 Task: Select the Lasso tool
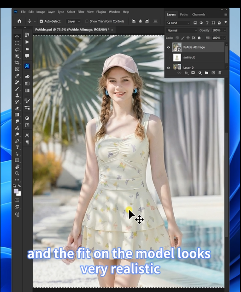tap(17, 49)
